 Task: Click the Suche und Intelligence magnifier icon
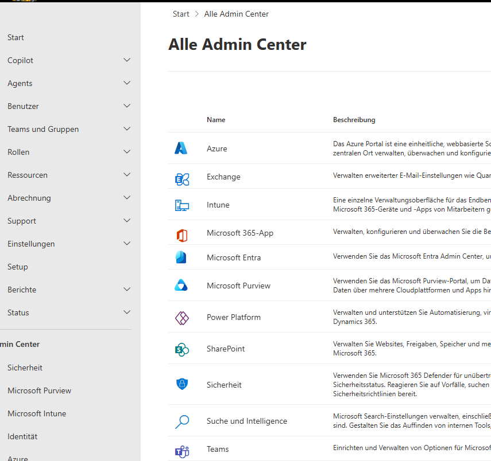pos(181,421)
